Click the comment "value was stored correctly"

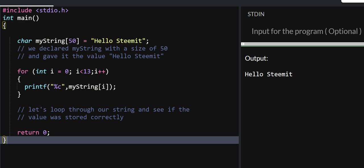pyautogui.click(x=70, y=117)
